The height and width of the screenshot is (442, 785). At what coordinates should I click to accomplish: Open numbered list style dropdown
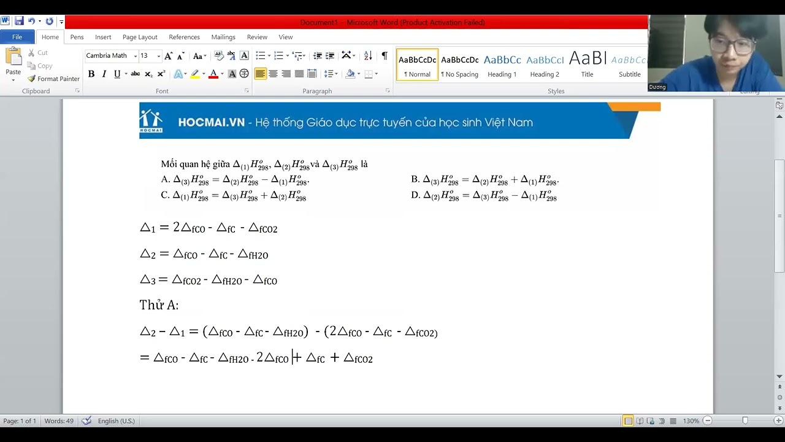(x=287, y=56)
